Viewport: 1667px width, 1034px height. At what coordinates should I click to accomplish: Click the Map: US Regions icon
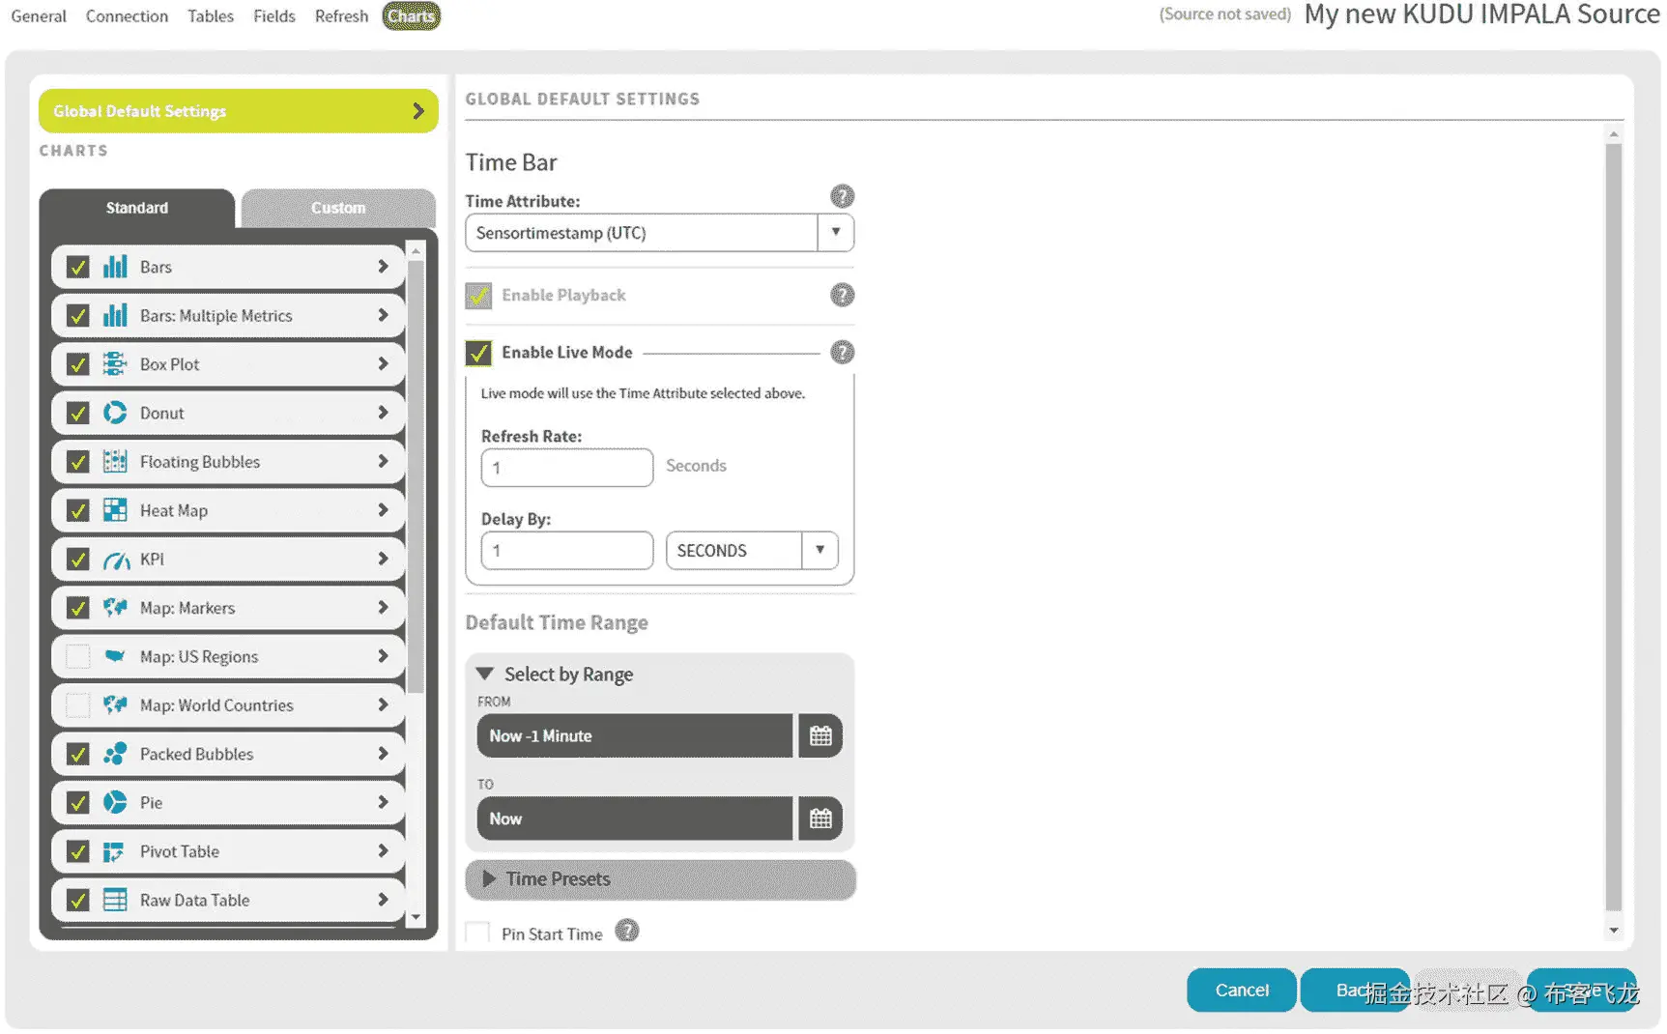[115, 656]
